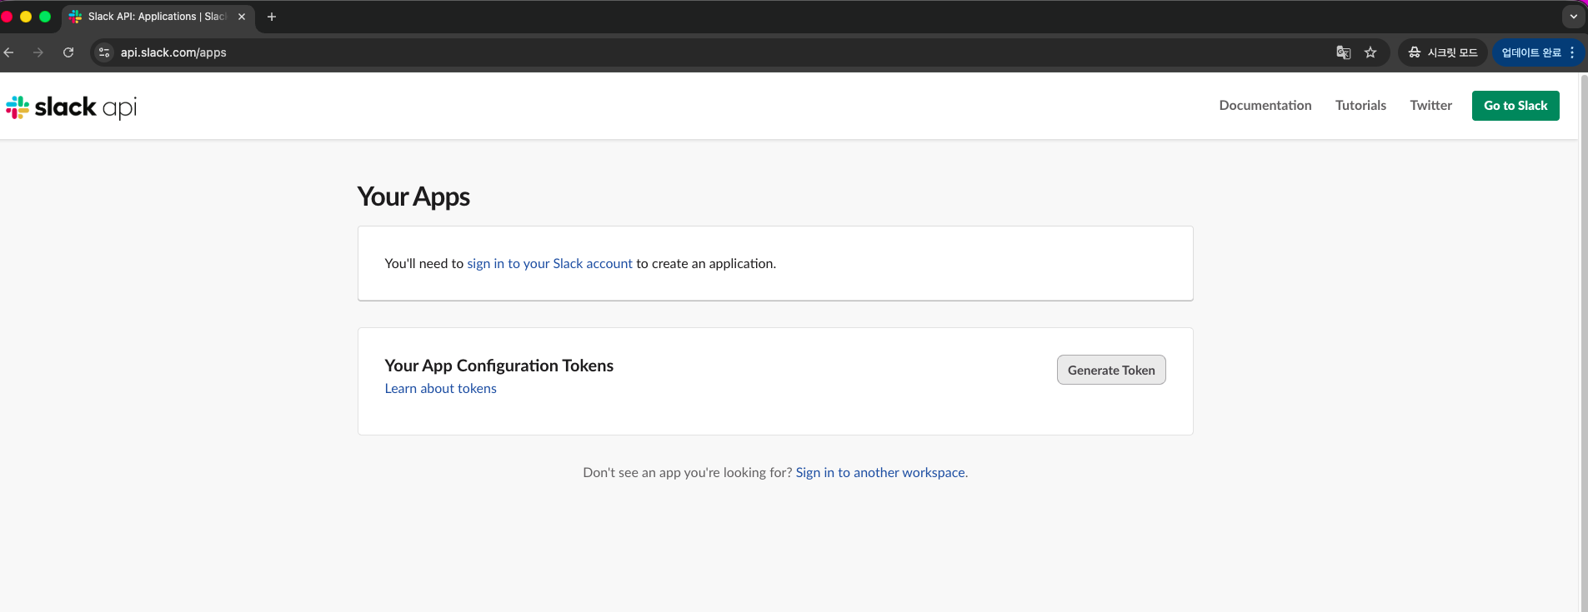1588x612 pixels.
Task: Click the translate page icon
Action: pos(1343,52)
